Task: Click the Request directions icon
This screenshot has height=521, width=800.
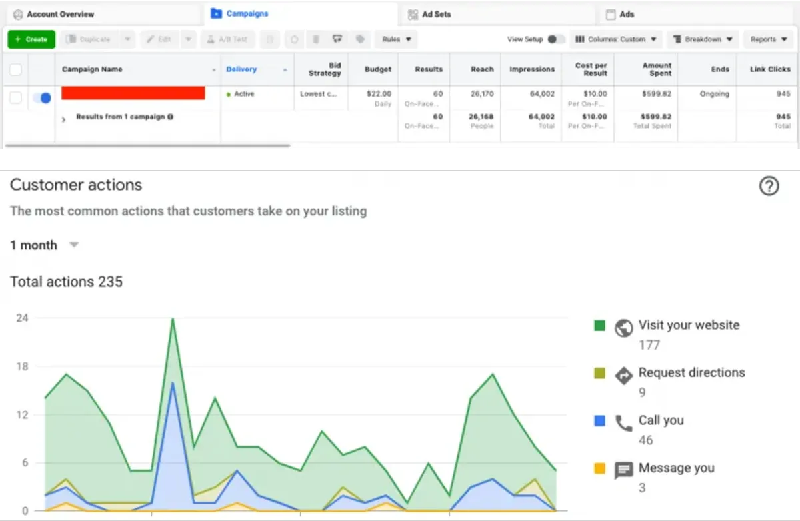Action: pos(623,376)
